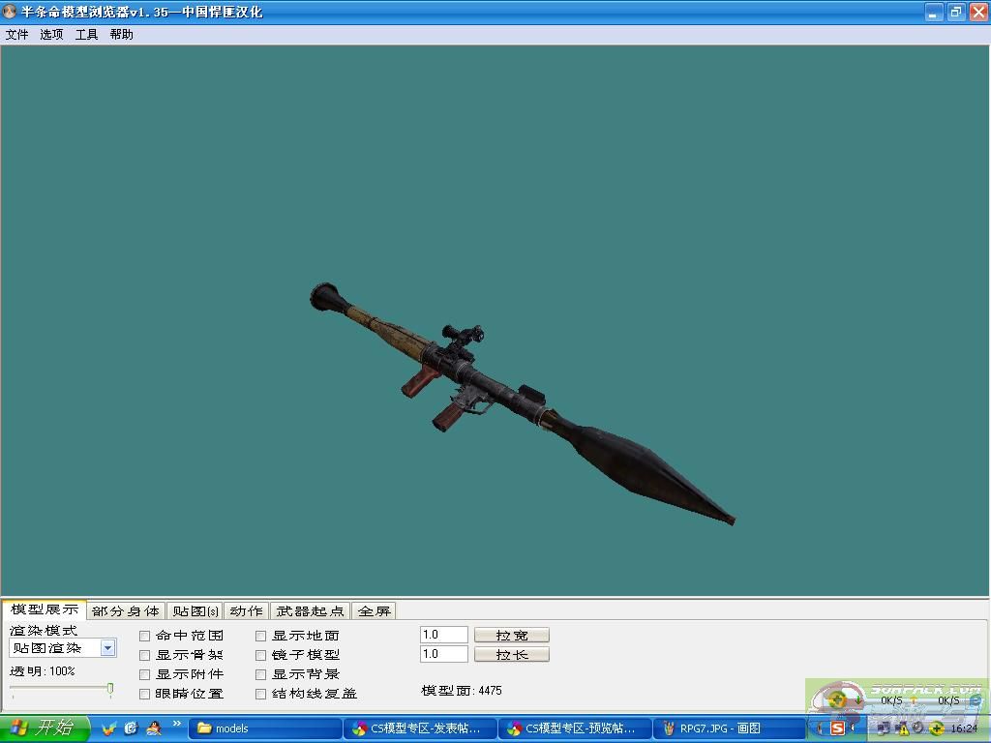This screenshot has width=991, height=743.
Task: Switch to the 贴图(s) tab
Action: pos(195,610)
